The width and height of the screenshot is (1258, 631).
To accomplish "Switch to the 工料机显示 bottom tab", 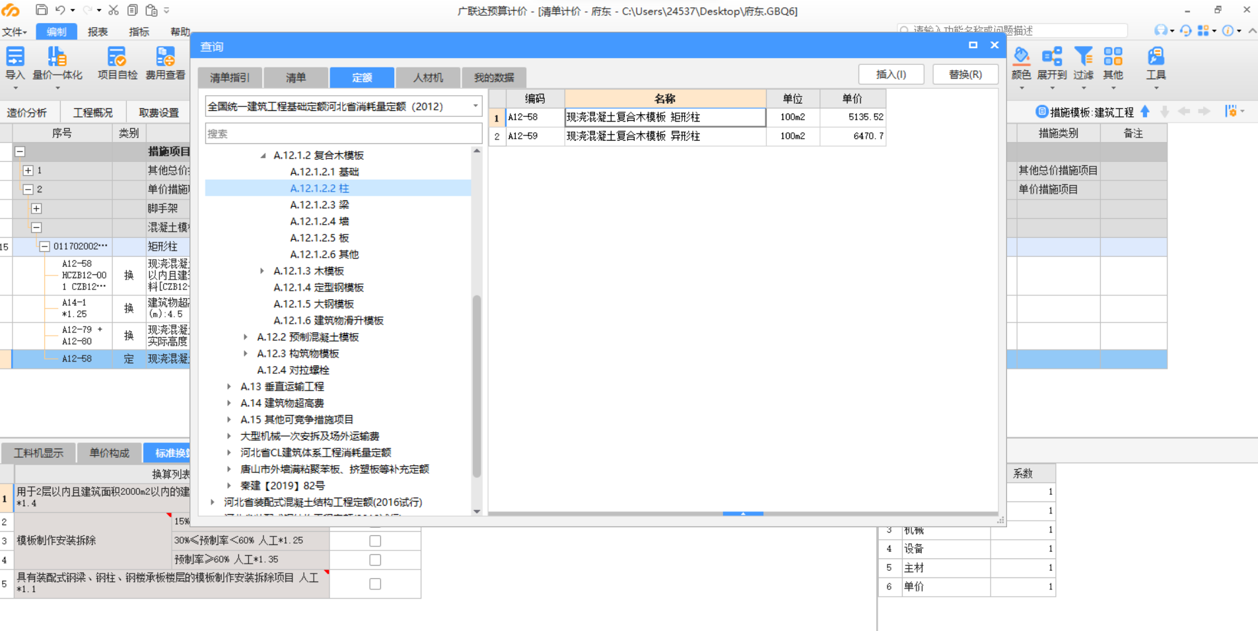I will 38,453.
